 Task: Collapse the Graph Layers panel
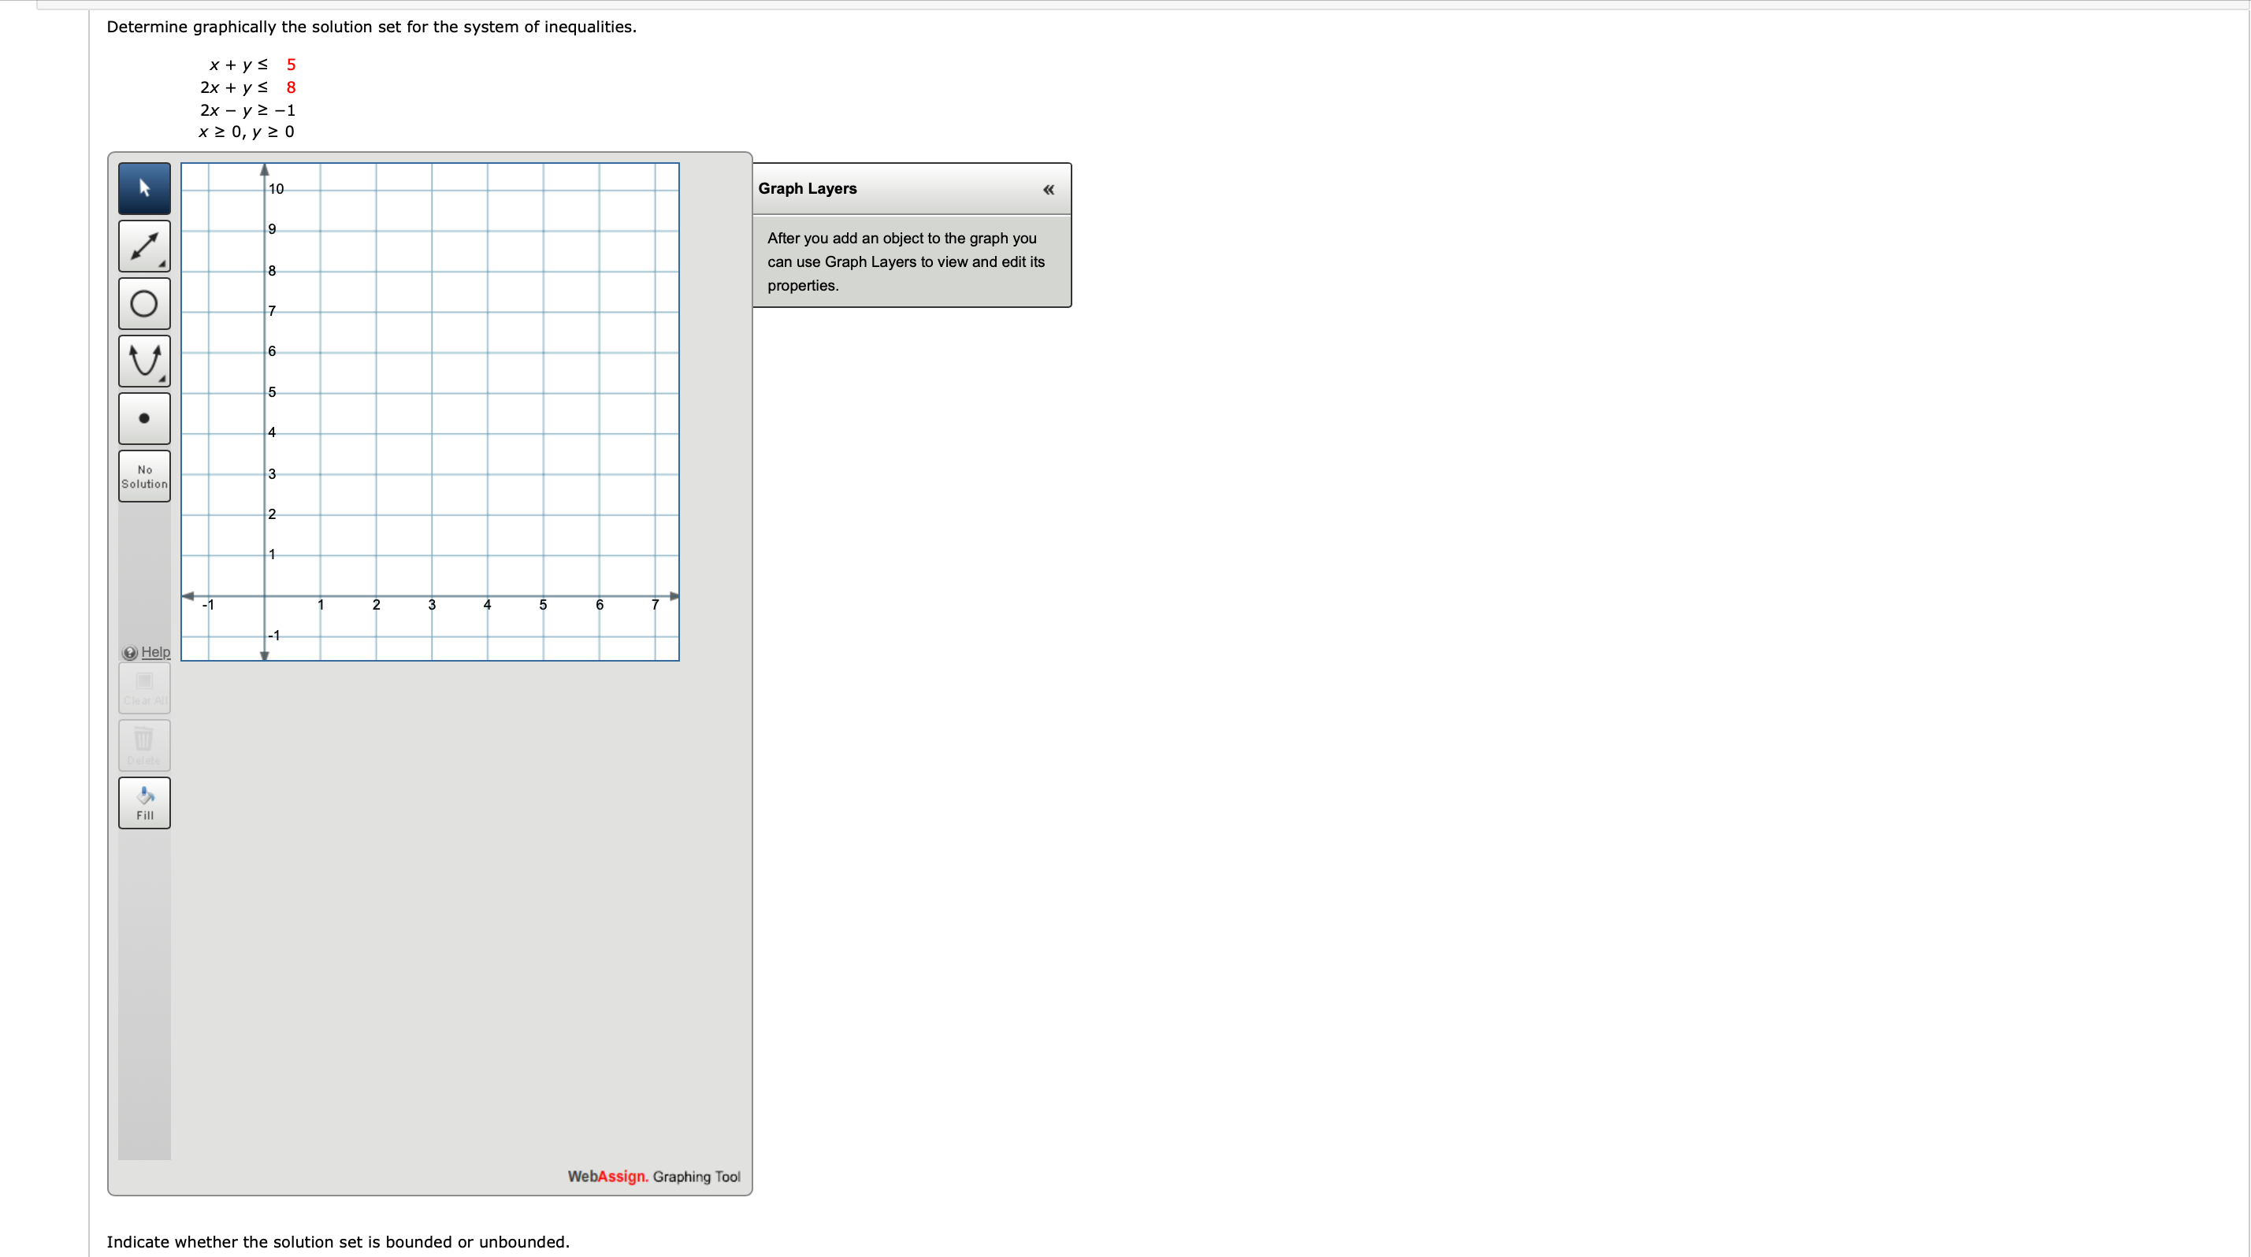pyautogui.click(x=1048, y=189)
